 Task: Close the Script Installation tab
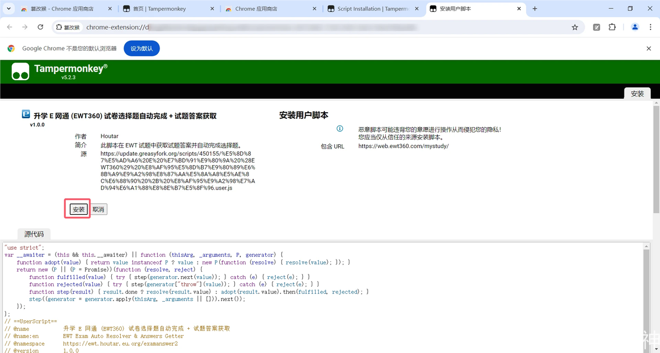click(417, 8)
